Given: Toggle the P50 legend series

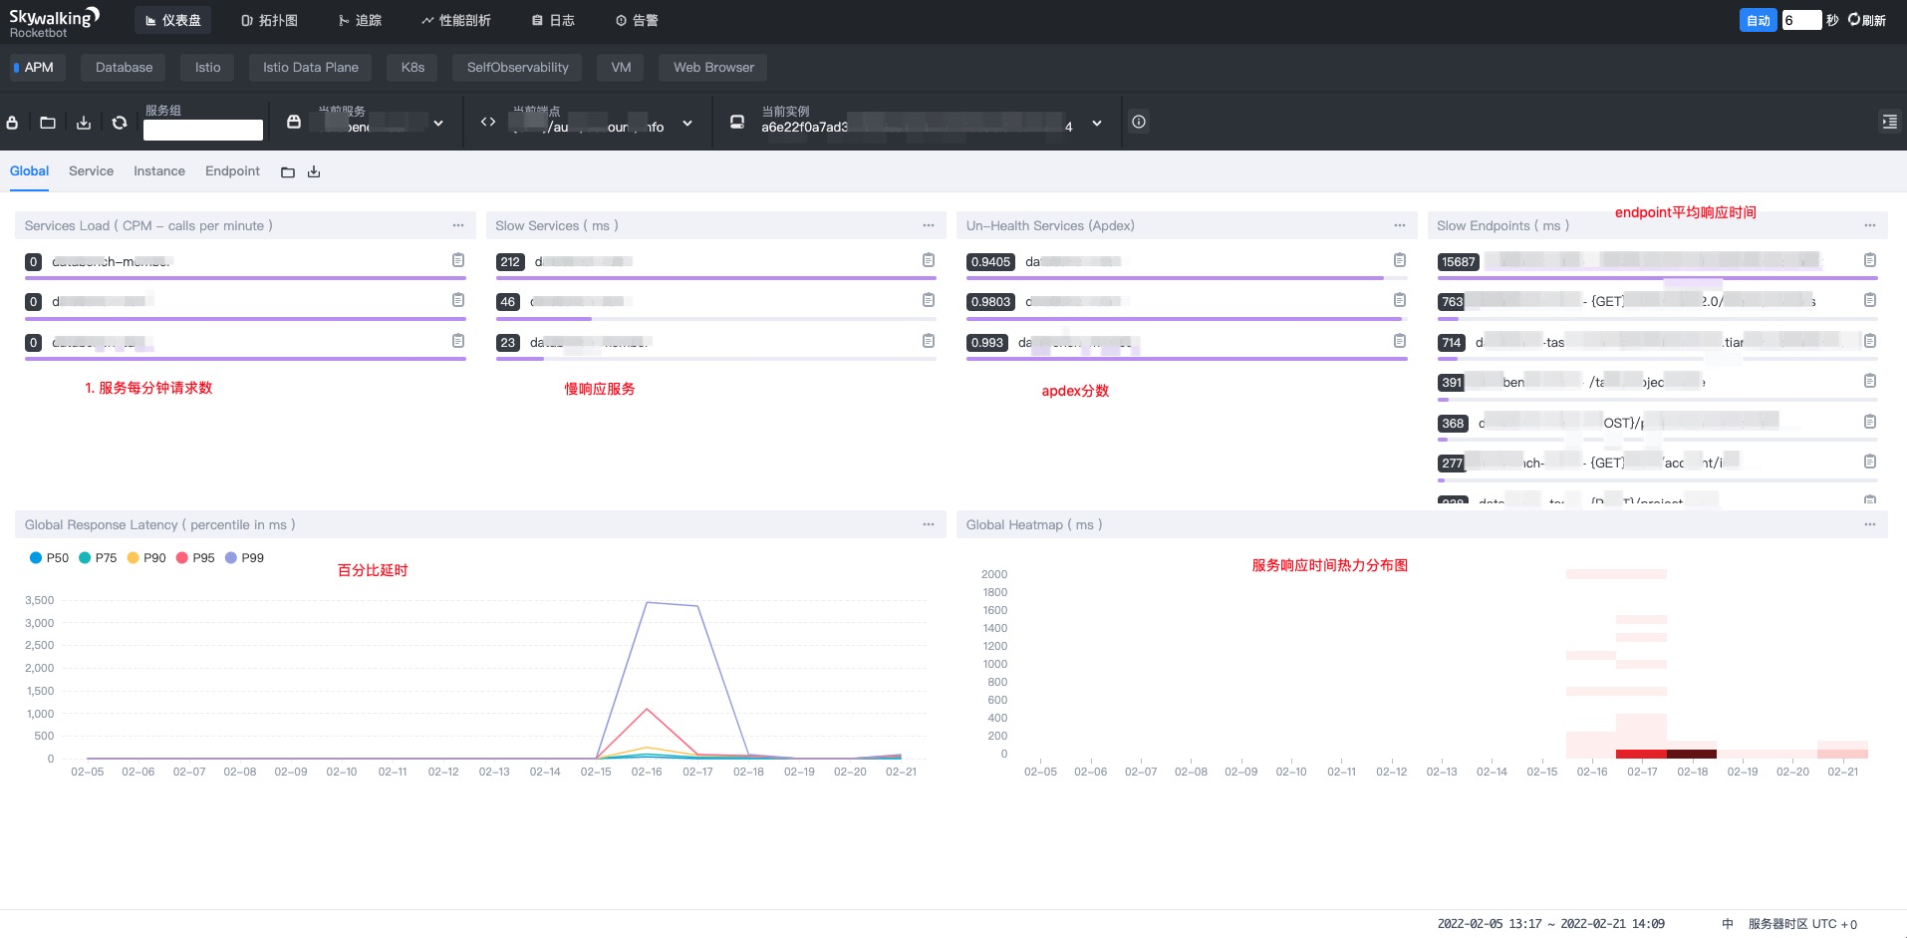Looking at the screenshot, I should pyautogui.click(x=49, y=558).
